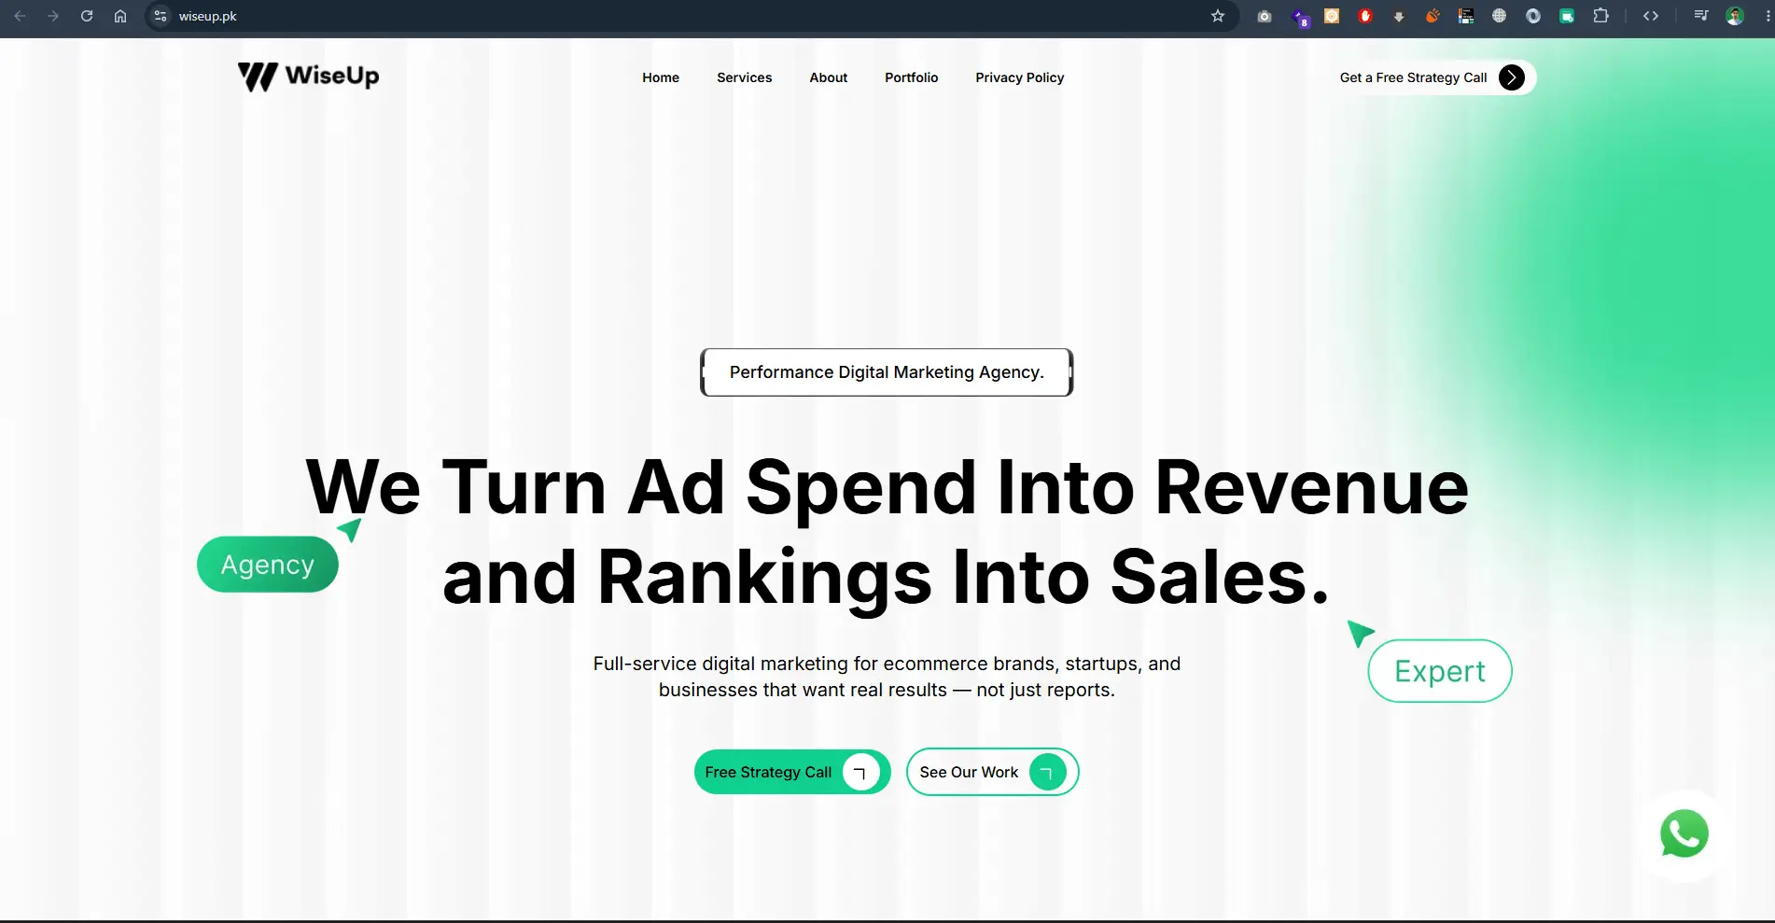Screen dimensions: 1775x923
Task: Open the camera screenshot extension
Action: click(1265, 16)
